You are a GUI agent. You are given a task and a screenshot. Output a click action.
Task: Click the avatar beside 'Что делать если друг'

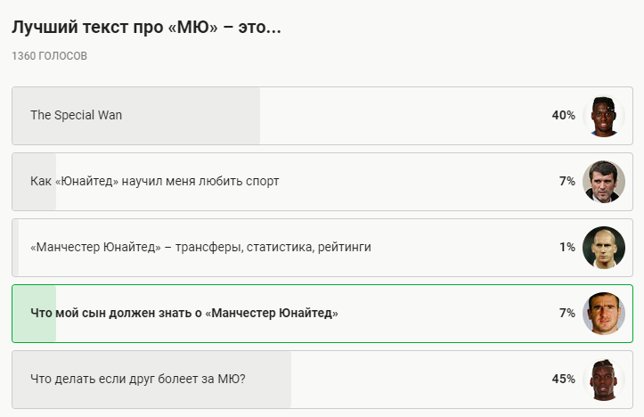[604, 380]
